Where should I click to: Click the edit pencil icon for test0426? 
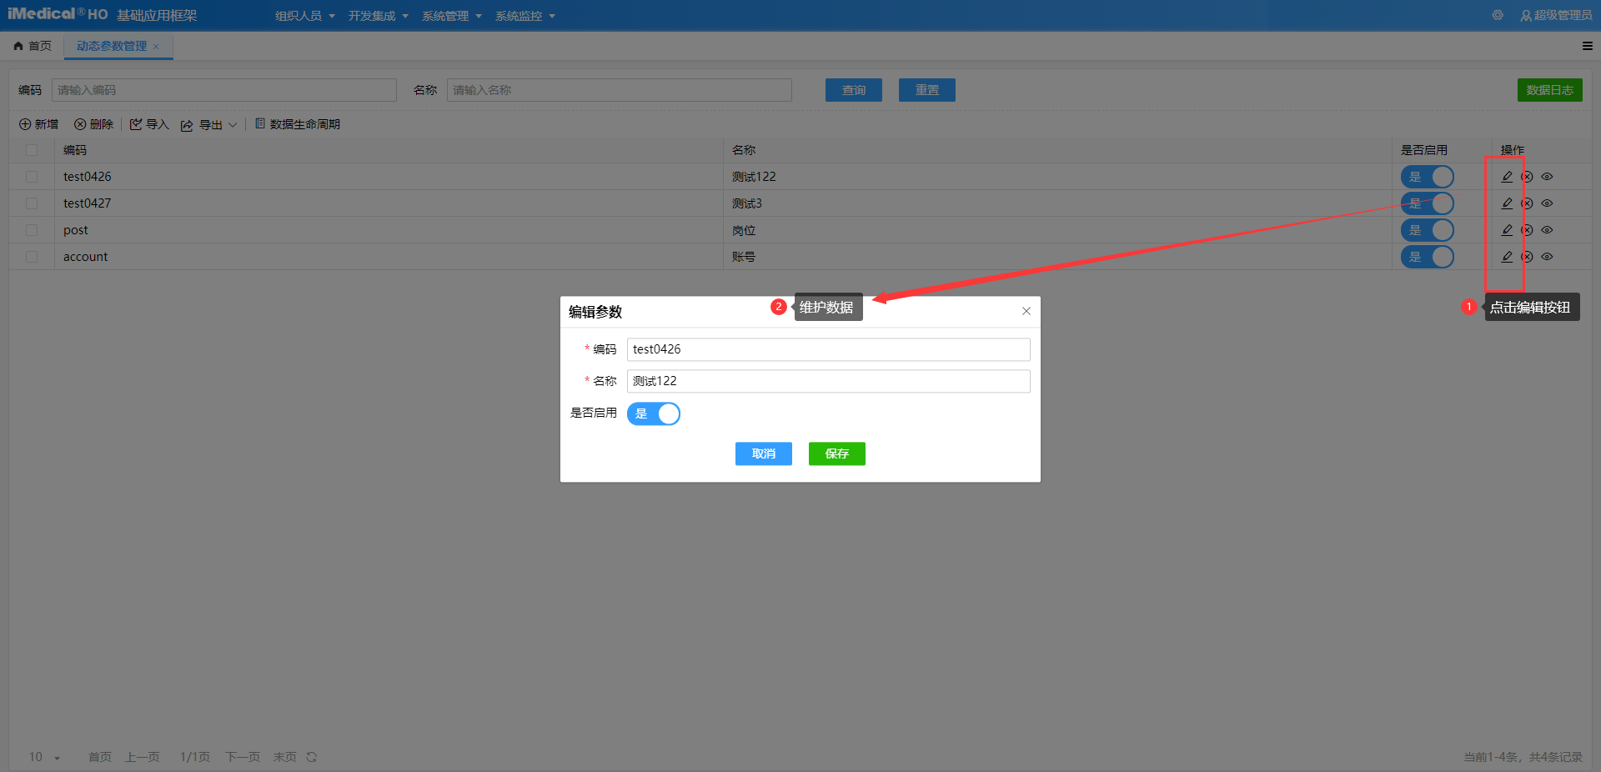pyautogui.click(x=1507, y=177)
